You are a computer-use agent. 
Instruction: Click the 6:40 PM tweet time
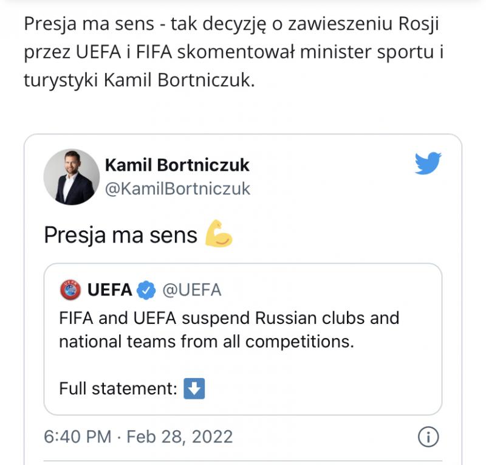click(77, 436)
